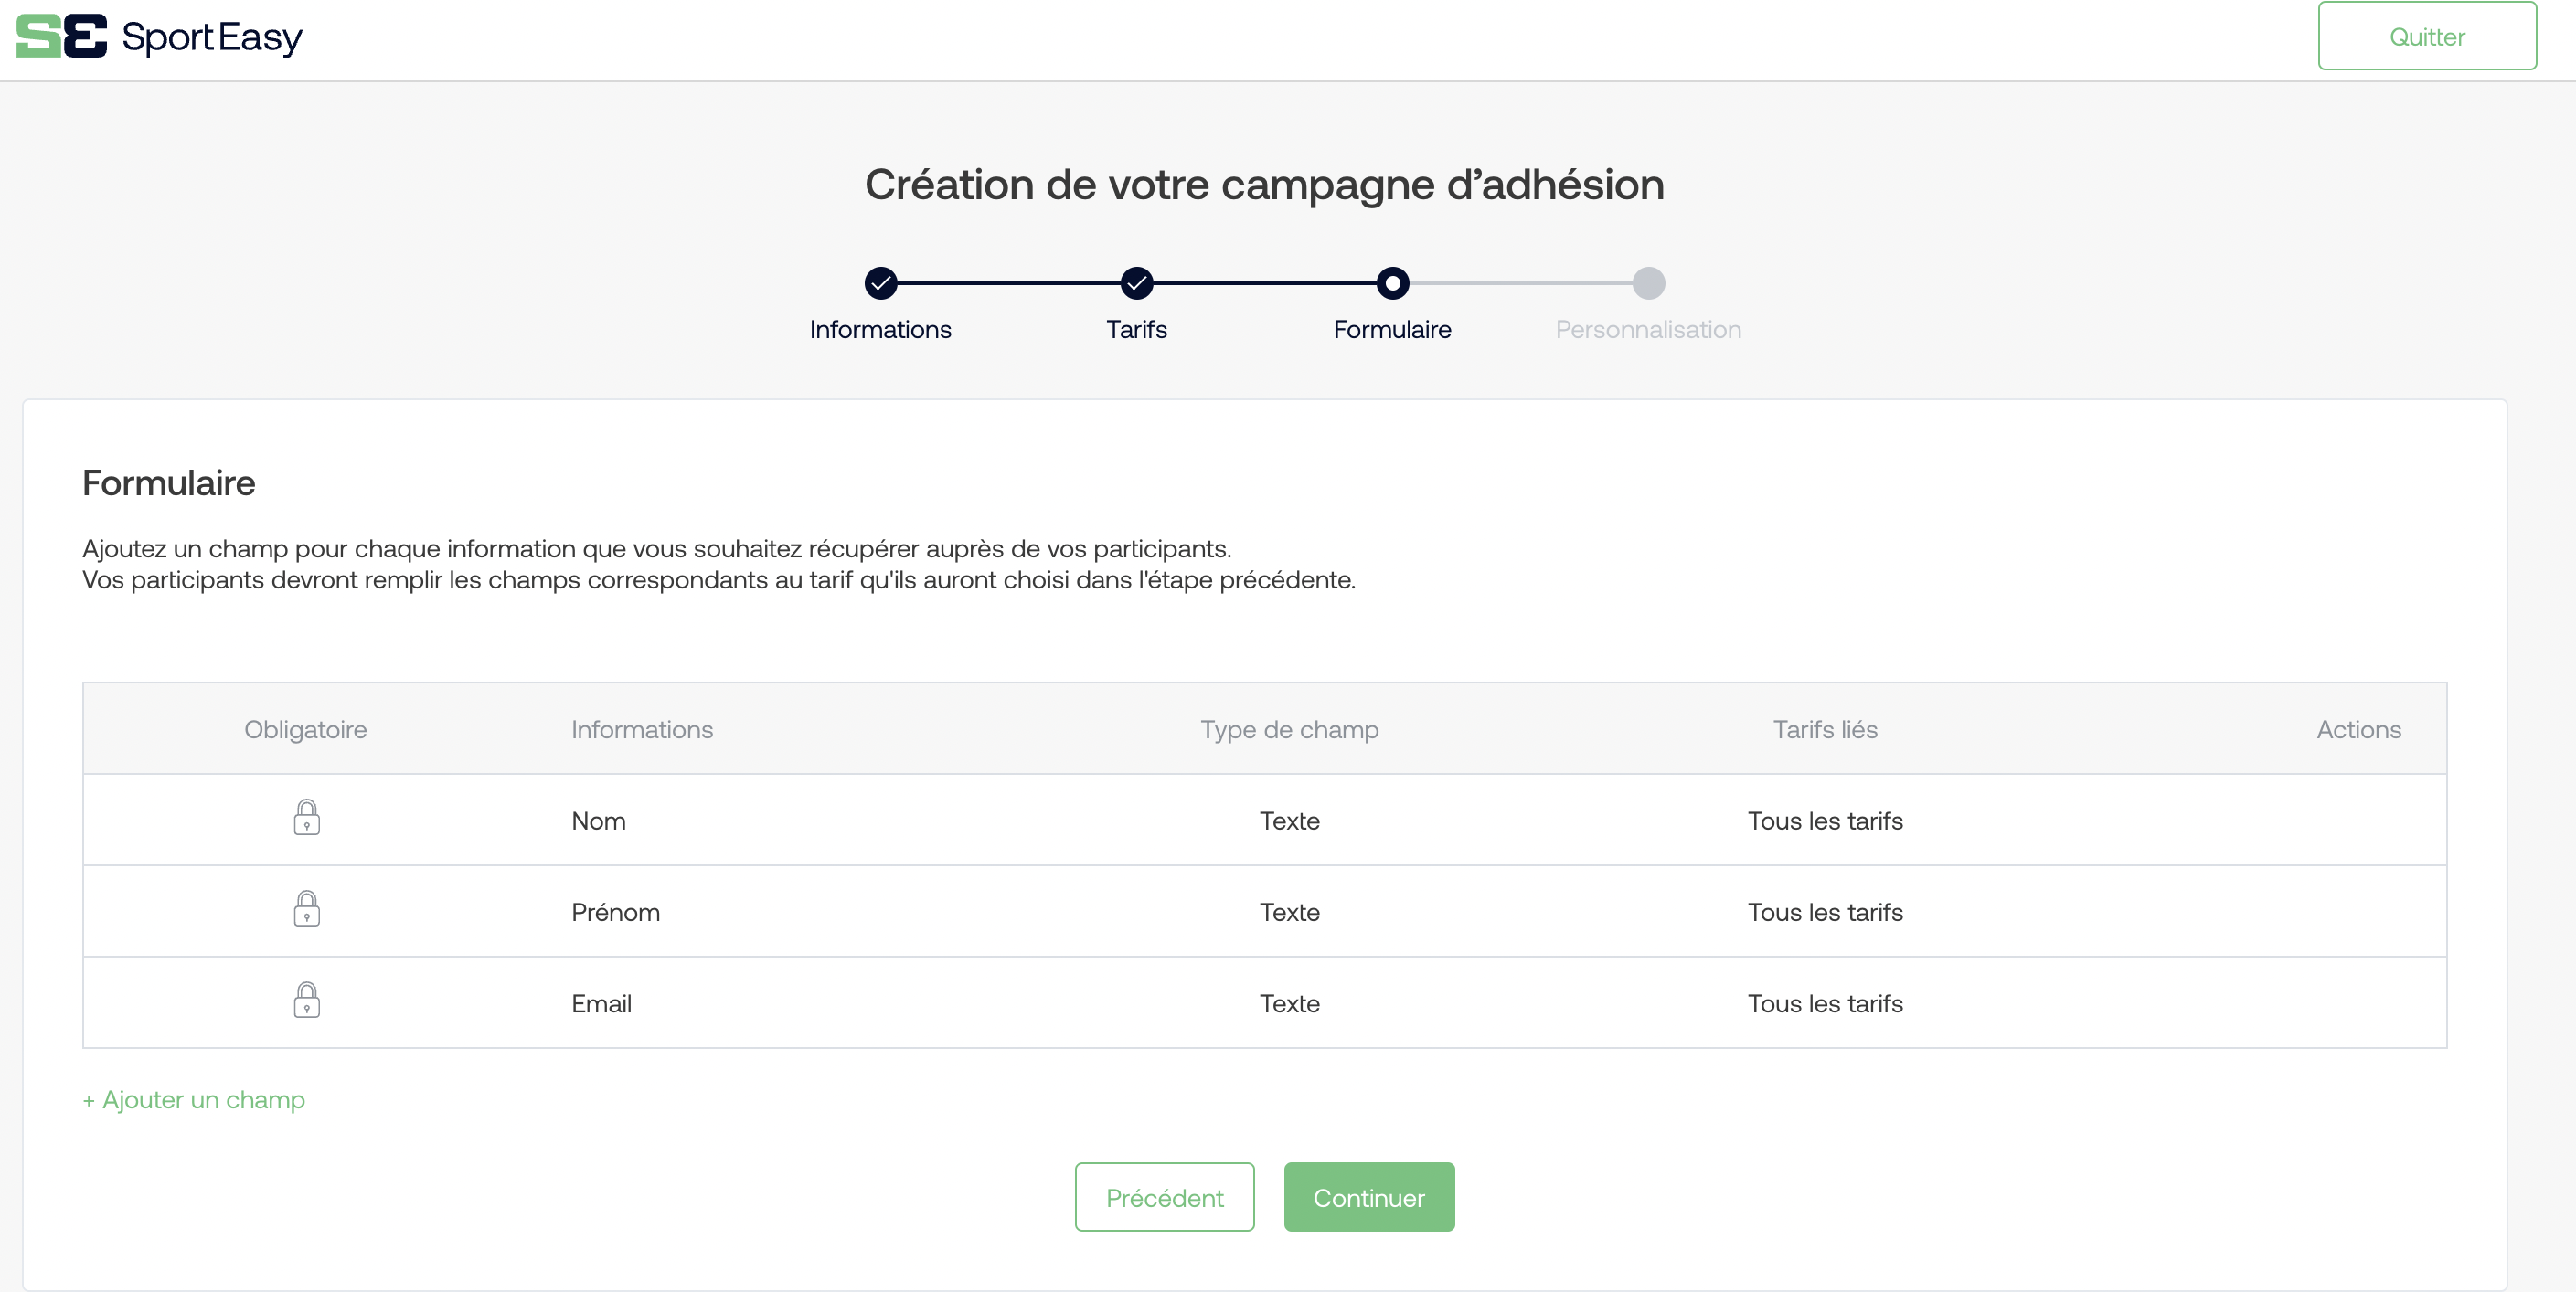Go to the Personnalisation step label

tap(1648, 330)
